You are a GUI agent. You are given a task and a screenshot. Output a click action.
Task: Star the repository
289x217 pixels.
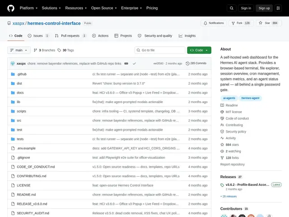click(269, 23)
